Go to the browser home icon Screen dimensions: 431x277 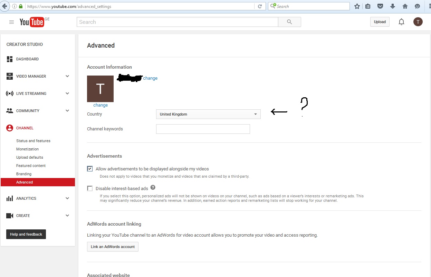(405, 6)
